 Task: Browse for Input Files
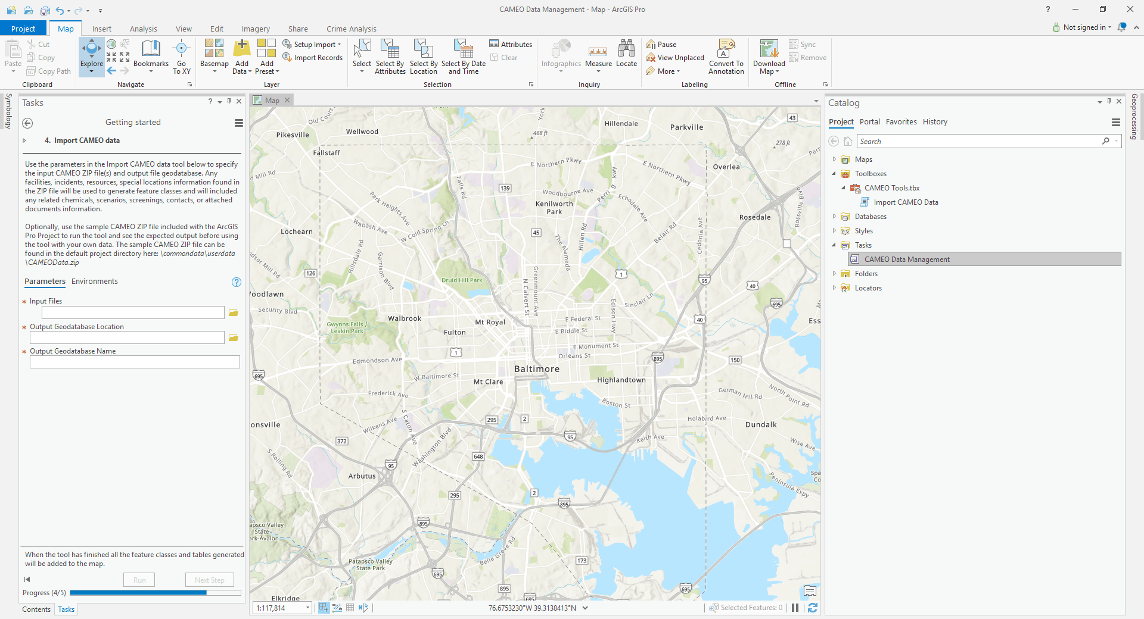pos(234,312)
